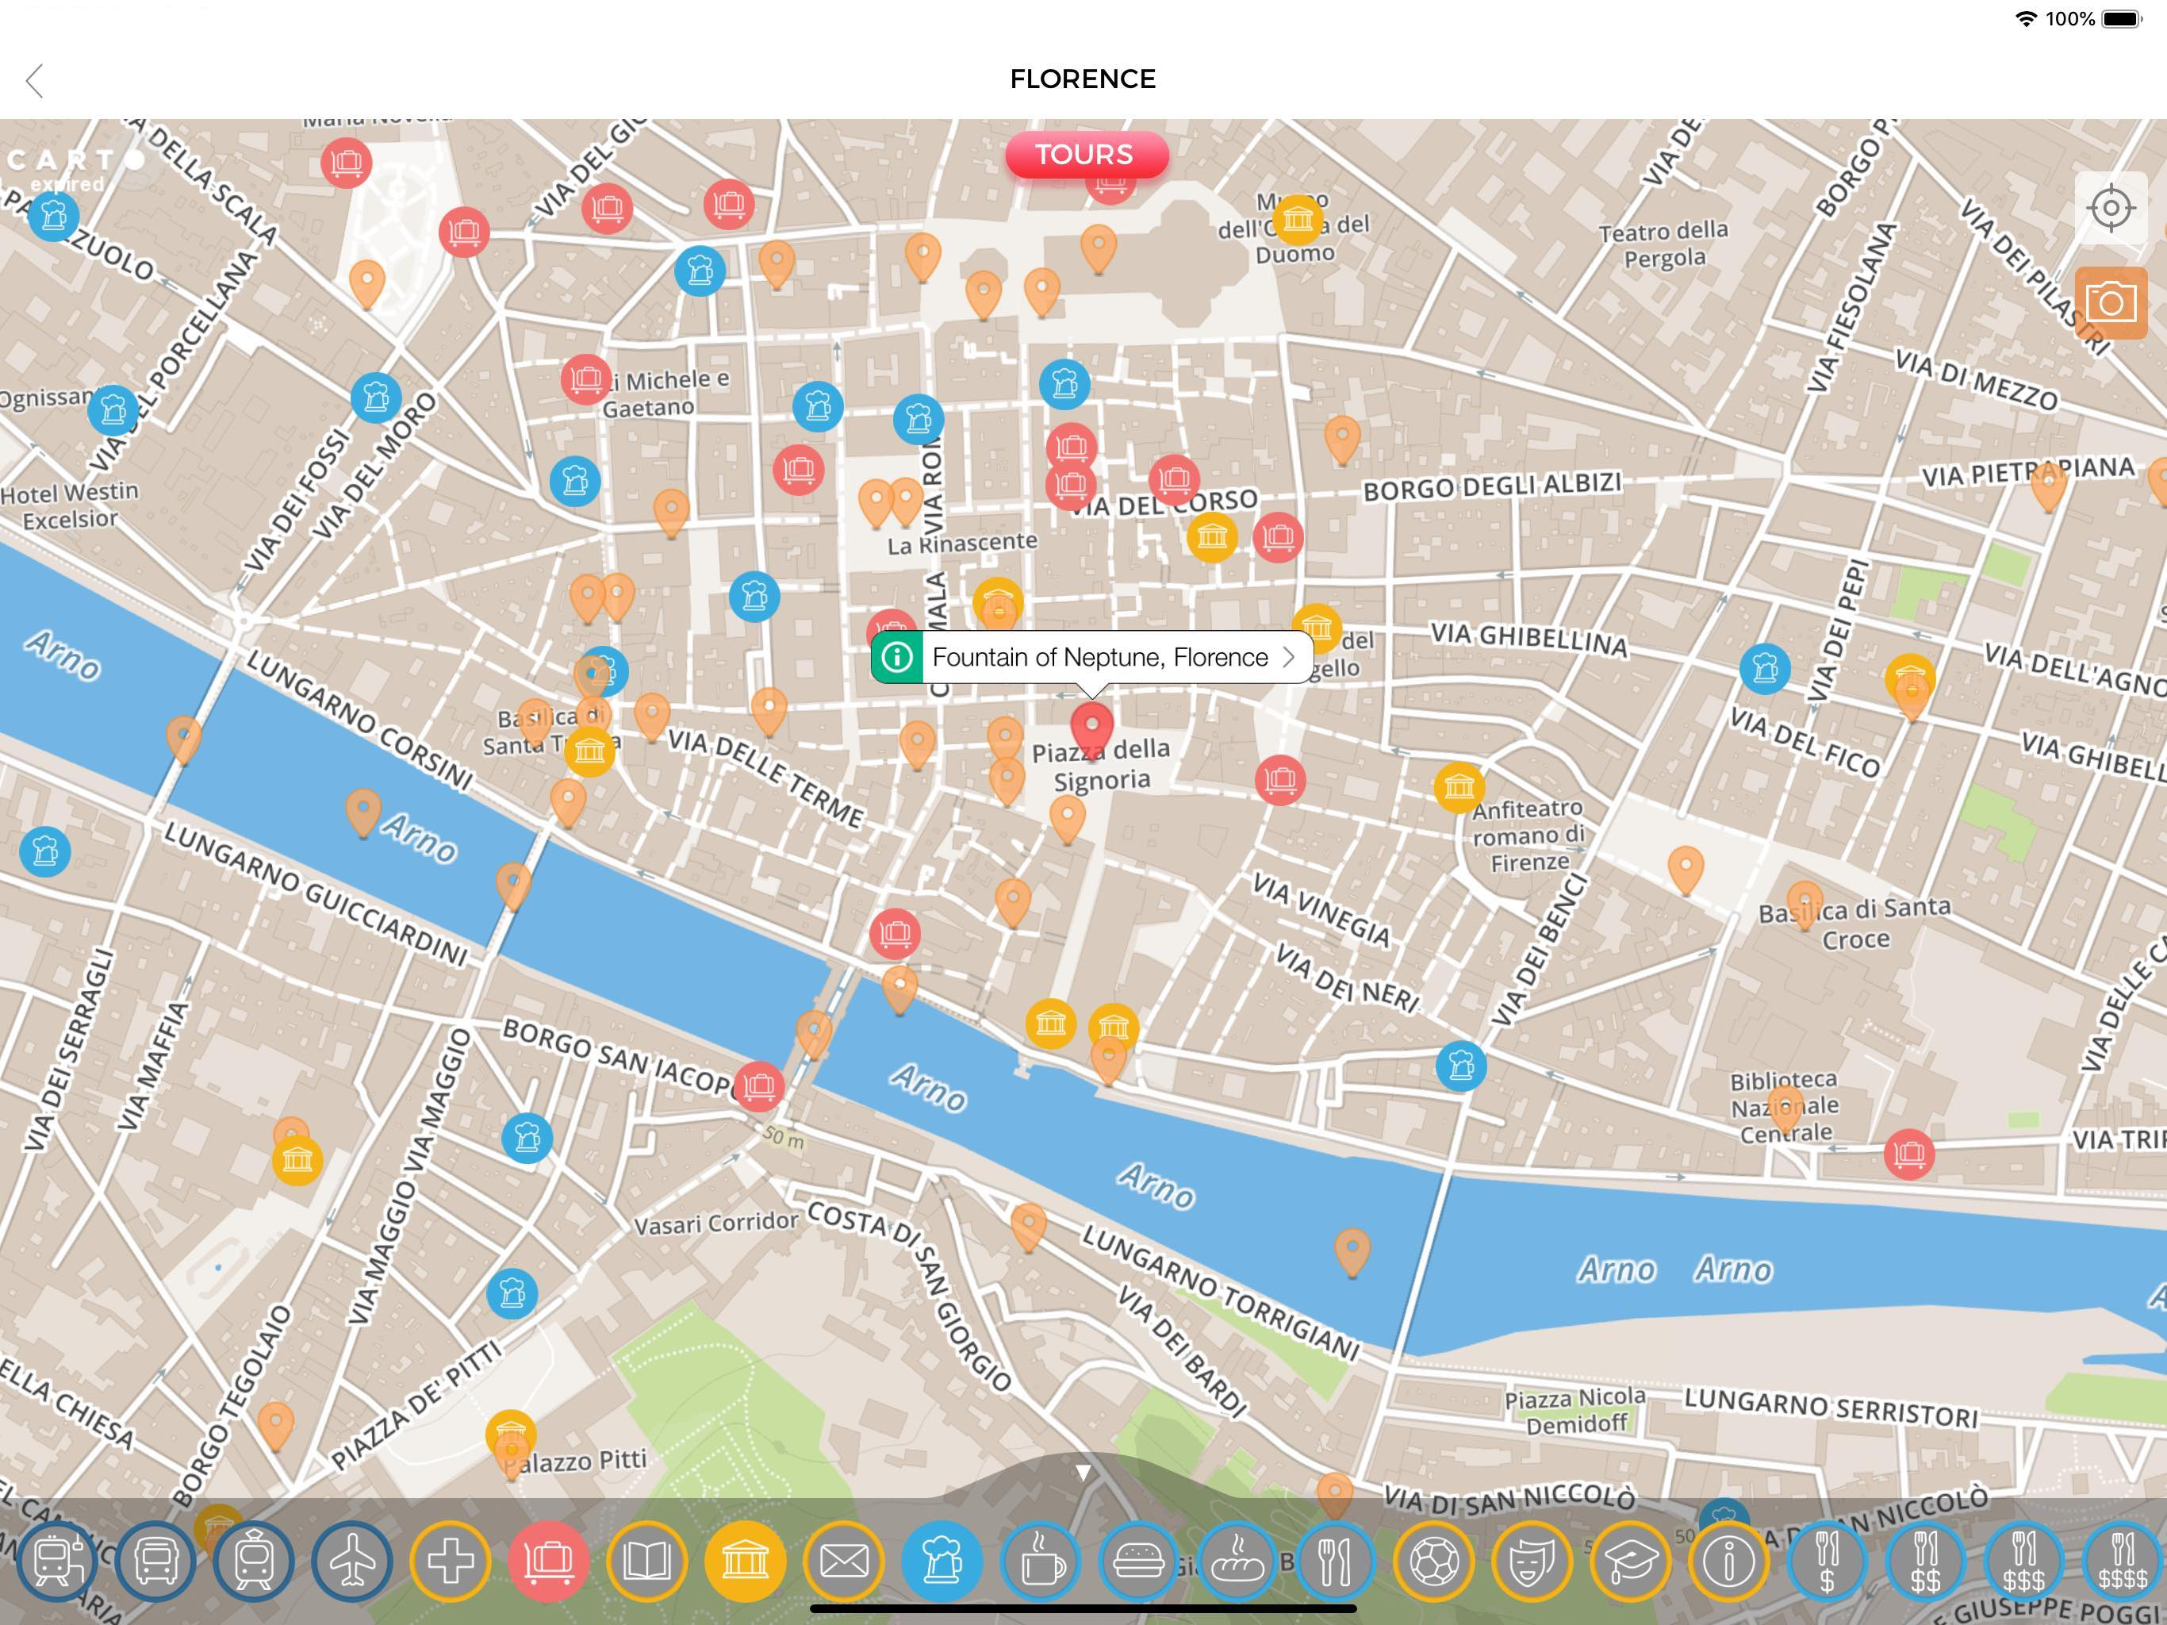Tap hotel marker beside Via Tripoli label
The height and width of the screenshot is (1625, 2167).
point(1908,1154)
